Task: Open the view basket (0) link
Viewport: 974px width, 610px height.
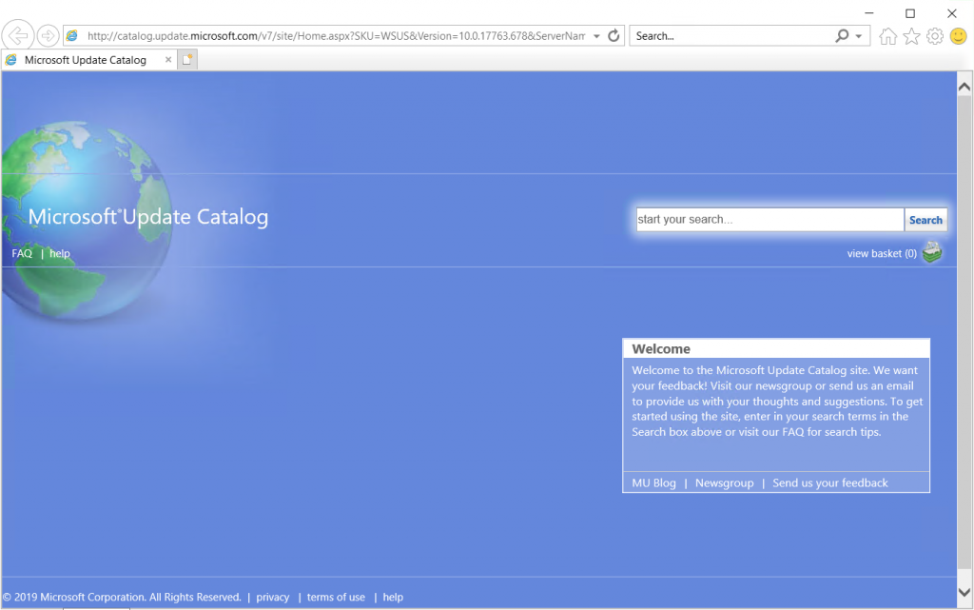Action: (x=882, y=253)
